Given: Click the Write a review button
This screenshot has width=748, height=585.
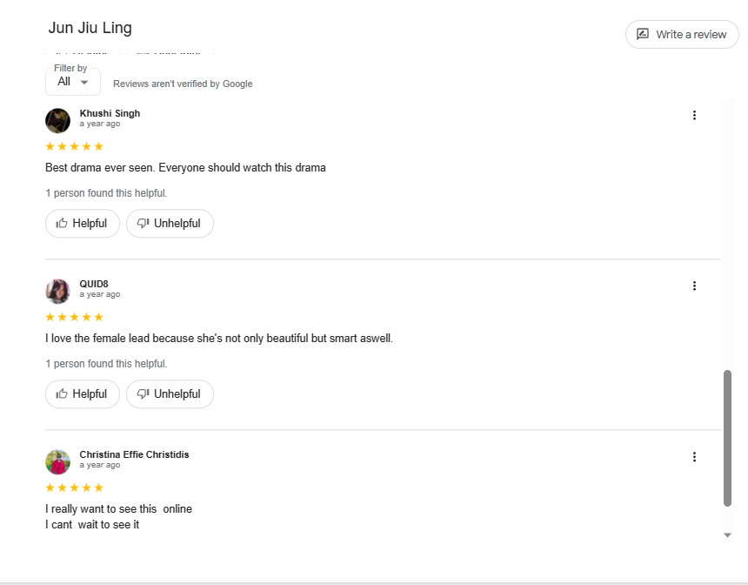Looking at the screenshot, I should [x=682, y=35].
